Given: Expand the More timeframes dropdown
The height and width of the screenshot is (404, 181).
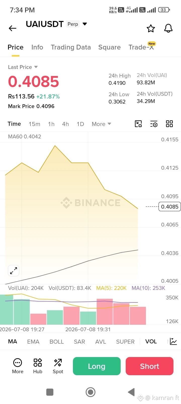Looking at the screenshot, I should [101, 124].
